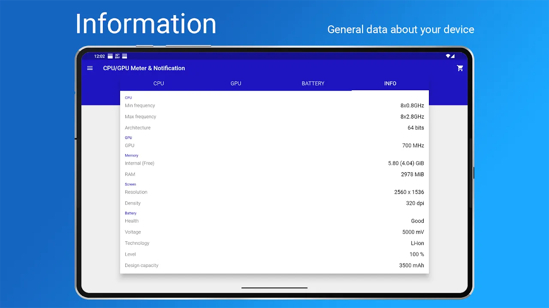The height and width of the screenshot is (308, 549).
Task: Select the Battery Health row showing Good
Action: pyautogui.click(x=274, y=221)
